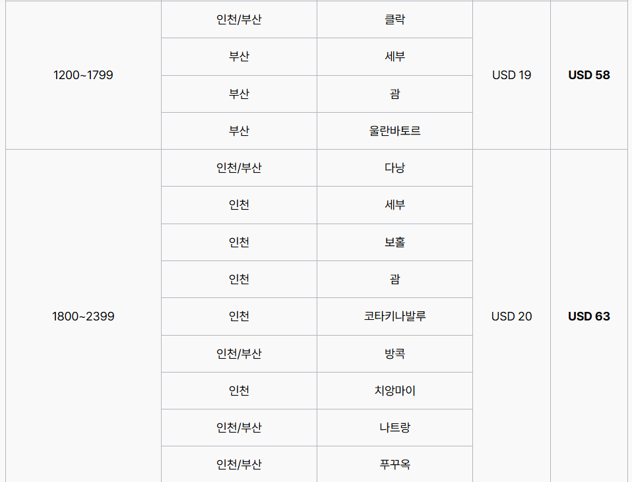Select the bold USD 63 price
632x482 pixels.
coord(588,316)
